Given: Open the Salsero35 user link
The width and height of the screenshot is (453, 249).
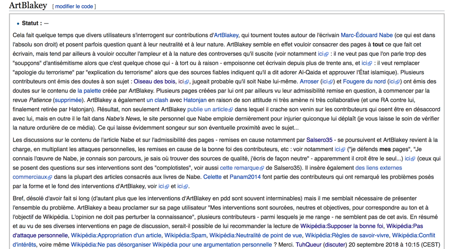Looking at the screenshot, I should pos(319,140).
